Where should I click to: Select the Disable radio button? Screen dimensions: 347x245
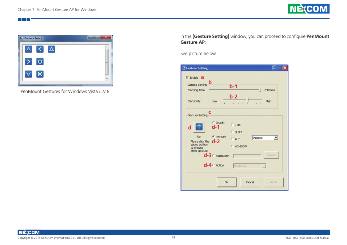(x=214, y=122)
